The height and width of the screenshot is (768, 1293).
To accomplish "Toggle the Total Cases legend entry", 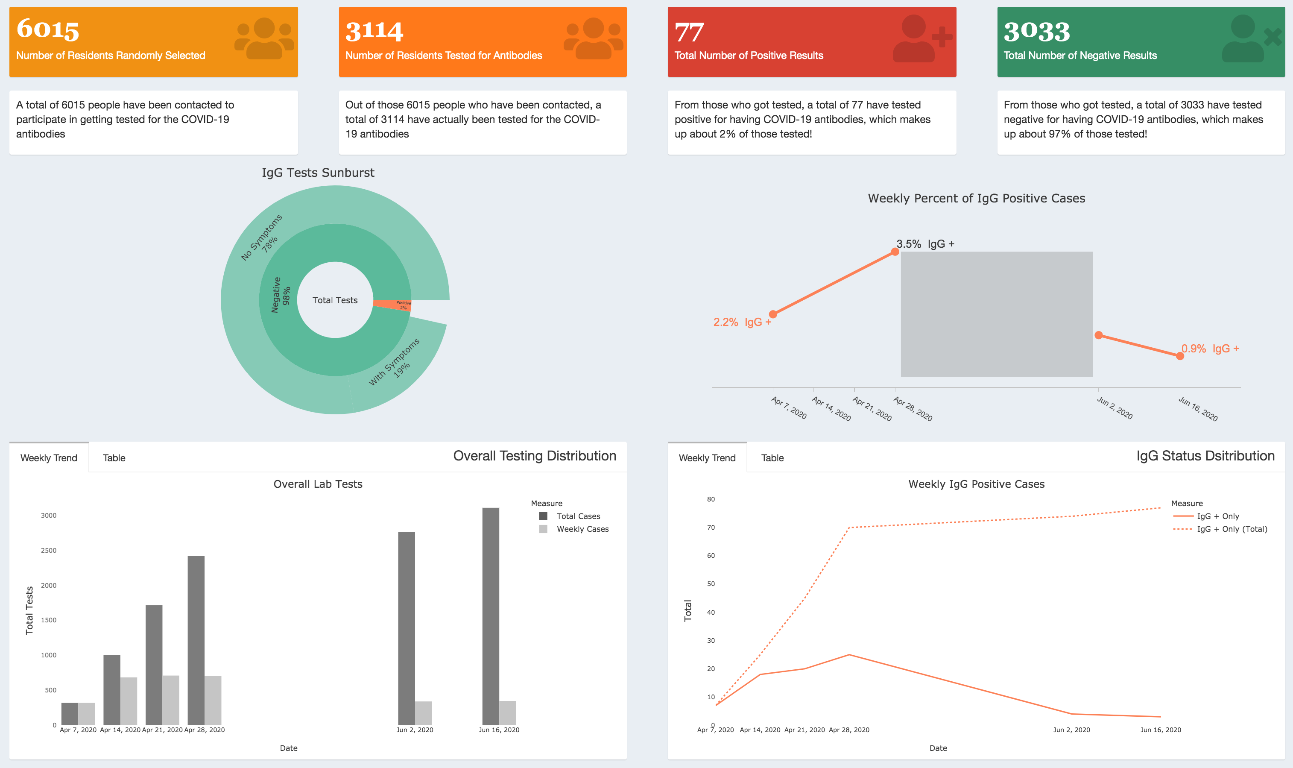I will 570,516.
